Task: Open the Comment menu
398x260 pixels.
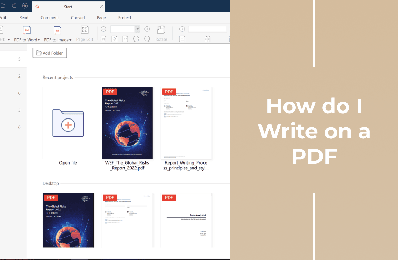Action: tap(50, 17)
